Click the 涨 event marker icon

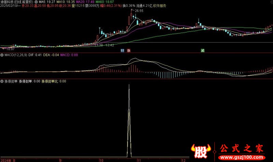tap(129, 50)
